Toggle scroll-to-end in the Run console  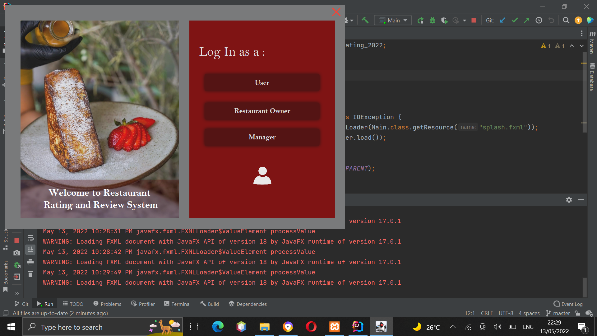(30, 250)
